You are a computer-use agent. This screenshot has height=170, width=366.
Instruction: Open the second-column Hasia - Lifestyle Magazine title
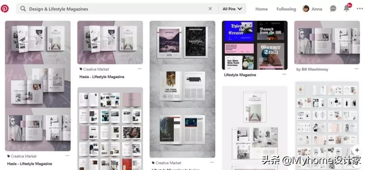(102, 77)
